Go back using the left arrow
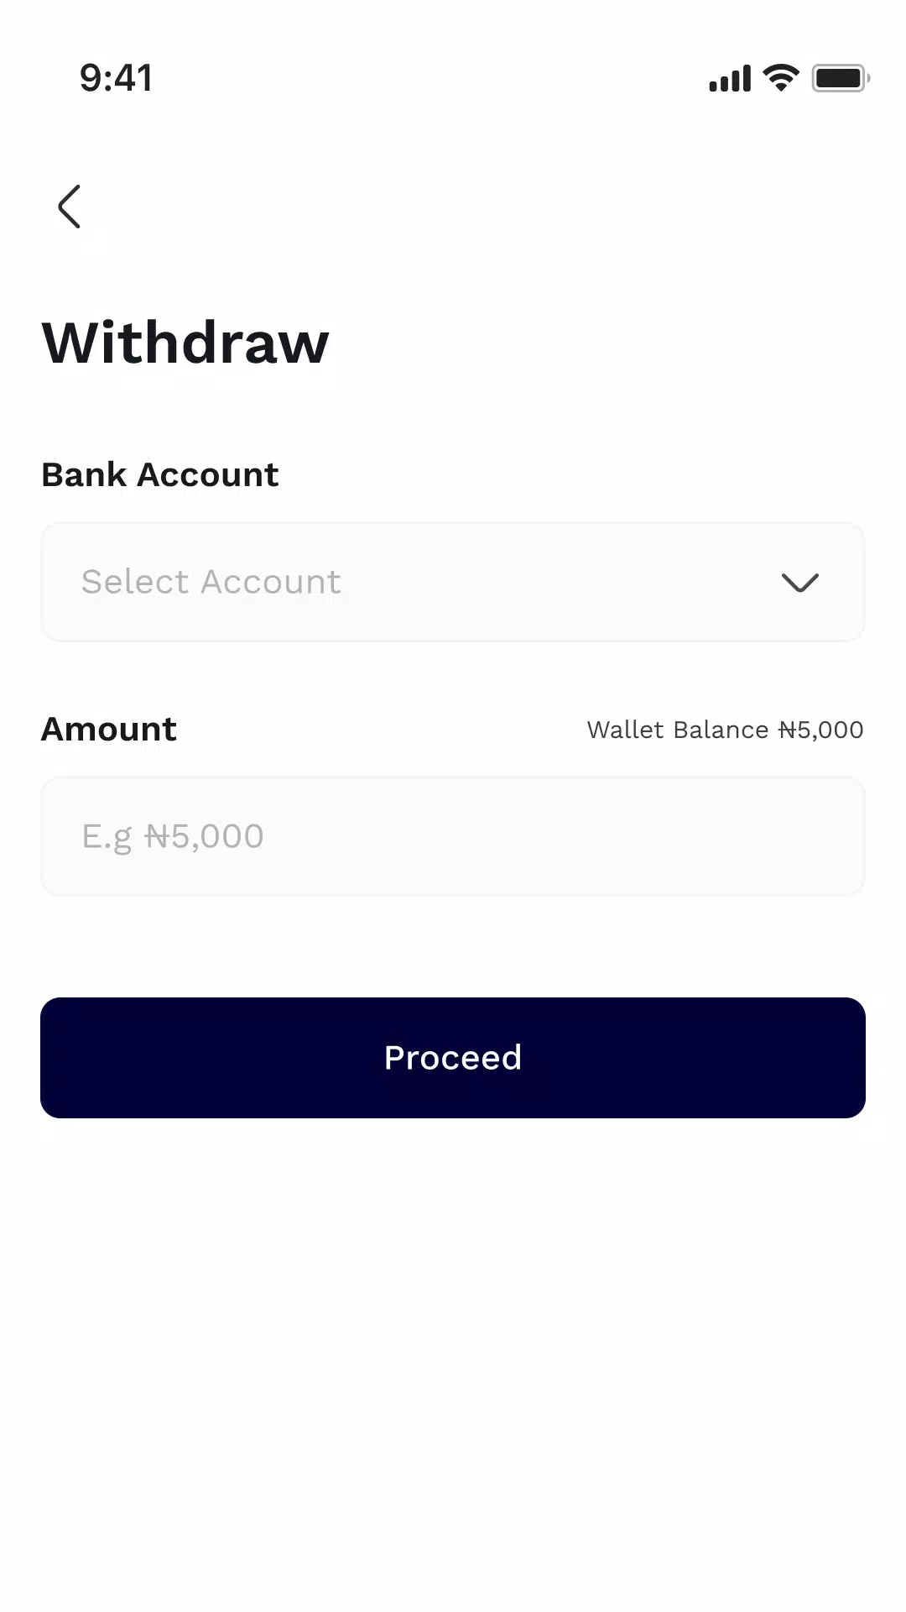The height and width of the screenshot is (1612, 906). click(70, 207)
